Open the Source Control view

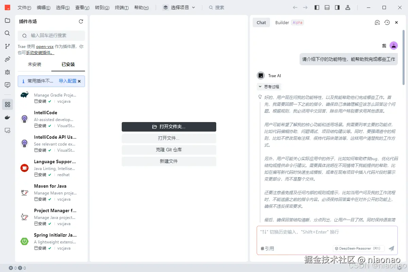click(x=7, y=46)
